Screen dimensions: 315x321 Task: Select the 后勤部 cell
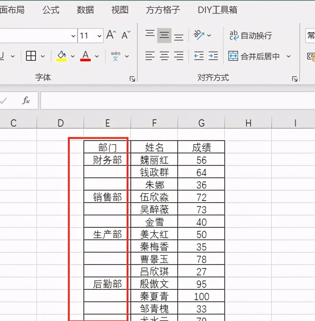point(107,283)
